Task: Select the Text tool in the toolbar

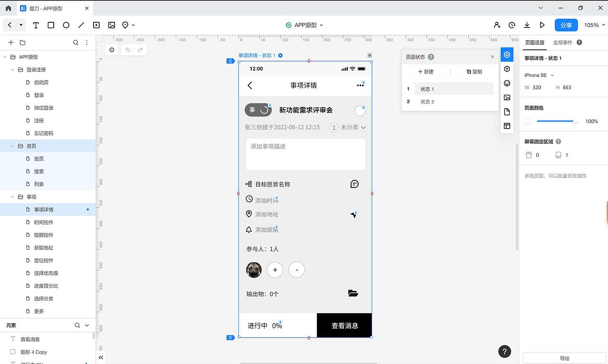Action: point(36,25)
